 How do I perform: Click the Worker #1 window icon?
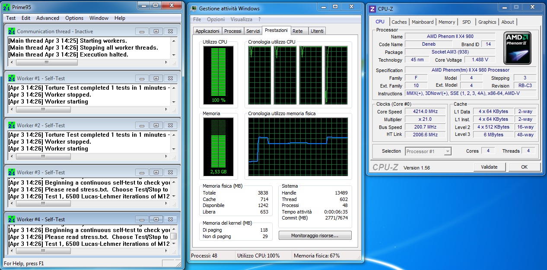[12, 78]
